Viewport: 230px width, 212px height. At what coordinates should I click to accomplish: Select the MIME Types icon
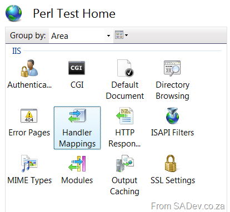pos(29,164)
